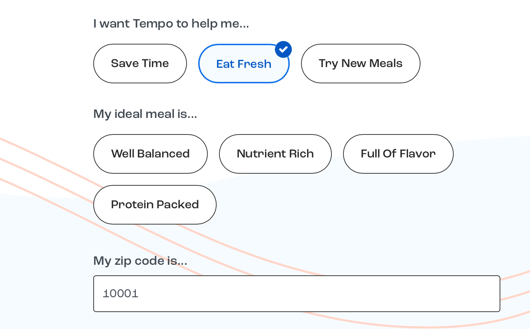The height and width of the screenshot is (329, 530).
Task: Choose the Try New Meals option
Action: (x=360, y=64)
